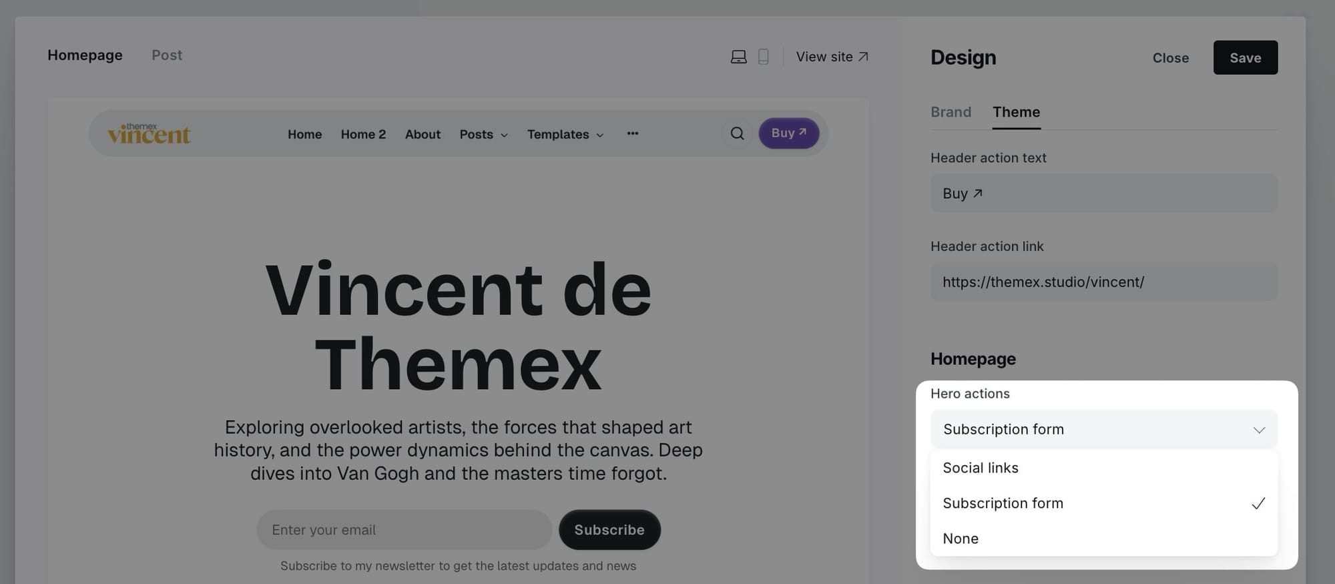Screen dimensions: 1335x584
Task: Edit the Header action link field
Action: 1103,282
